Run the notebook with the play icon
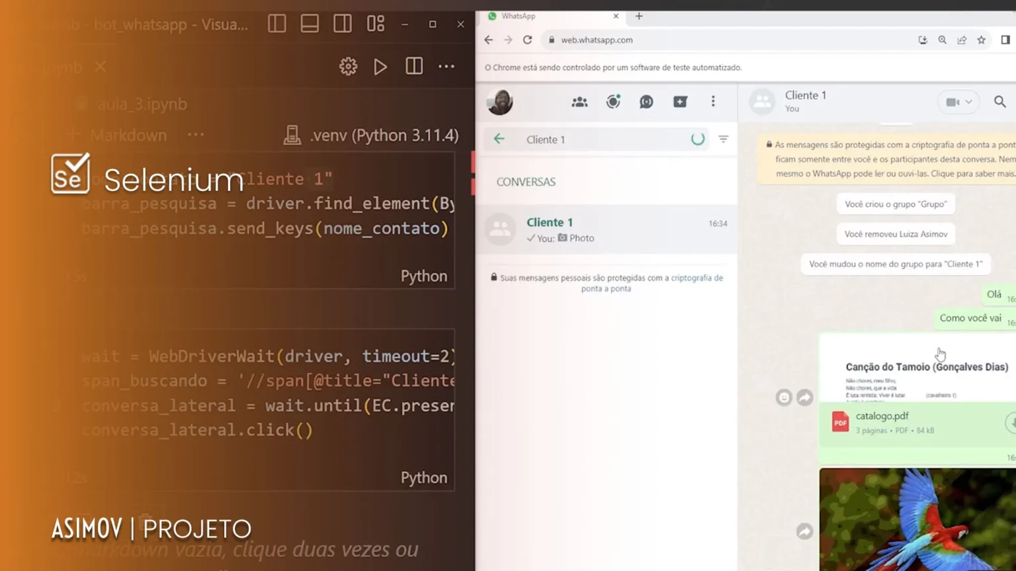The image size is (1016, 571). 380,67
